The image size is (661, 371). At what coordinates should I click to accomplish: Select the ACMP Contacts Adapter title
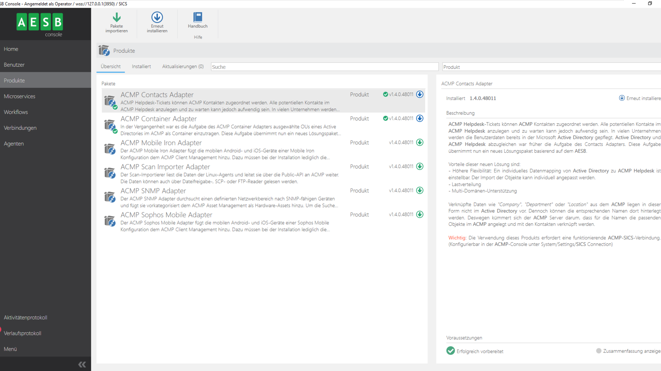157,95
